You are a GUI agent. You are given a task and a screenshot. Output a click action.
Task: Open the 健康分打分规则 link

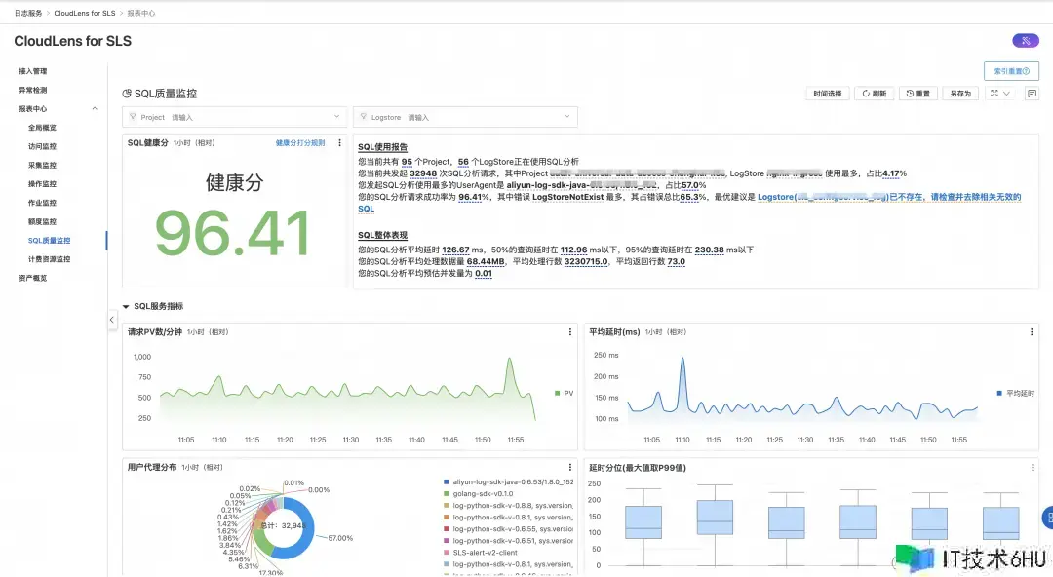pyautogui.click(x=300, y=143)
